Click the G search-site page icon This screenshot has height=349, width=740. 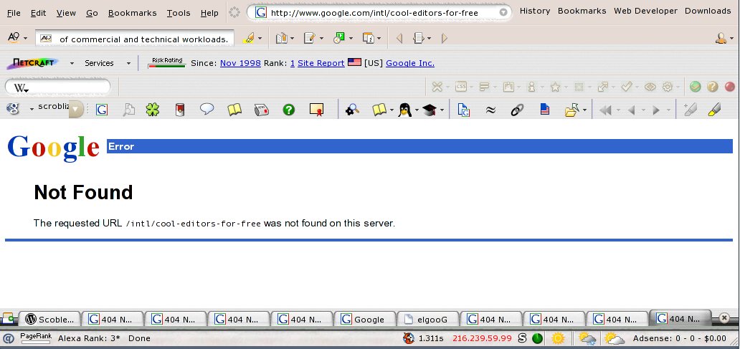pyautogui.click(x=464, y=110)
